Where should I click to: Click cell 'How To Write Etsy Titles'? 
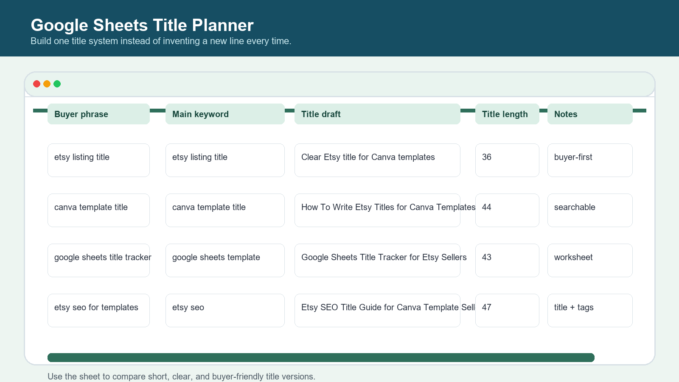coord(377,210)
